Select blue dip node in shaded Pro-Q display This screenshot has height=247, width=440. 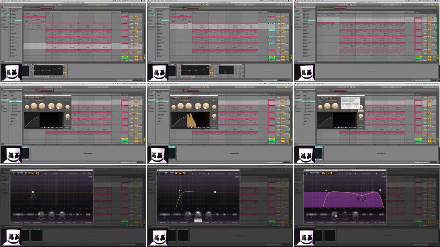362,196
